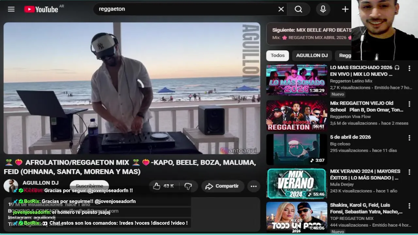Open the Old School Reggaeton thumbnail

pyautogui.click(x=297, y=116)
